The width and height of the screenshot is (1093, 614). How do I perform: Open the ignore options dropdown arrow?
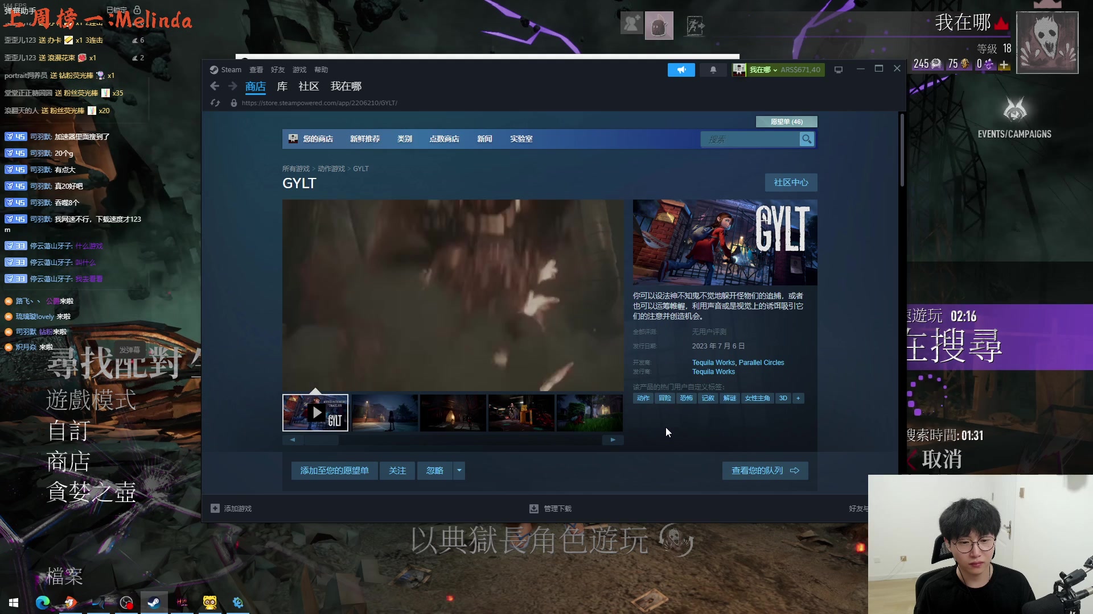[x=459, y=471]
